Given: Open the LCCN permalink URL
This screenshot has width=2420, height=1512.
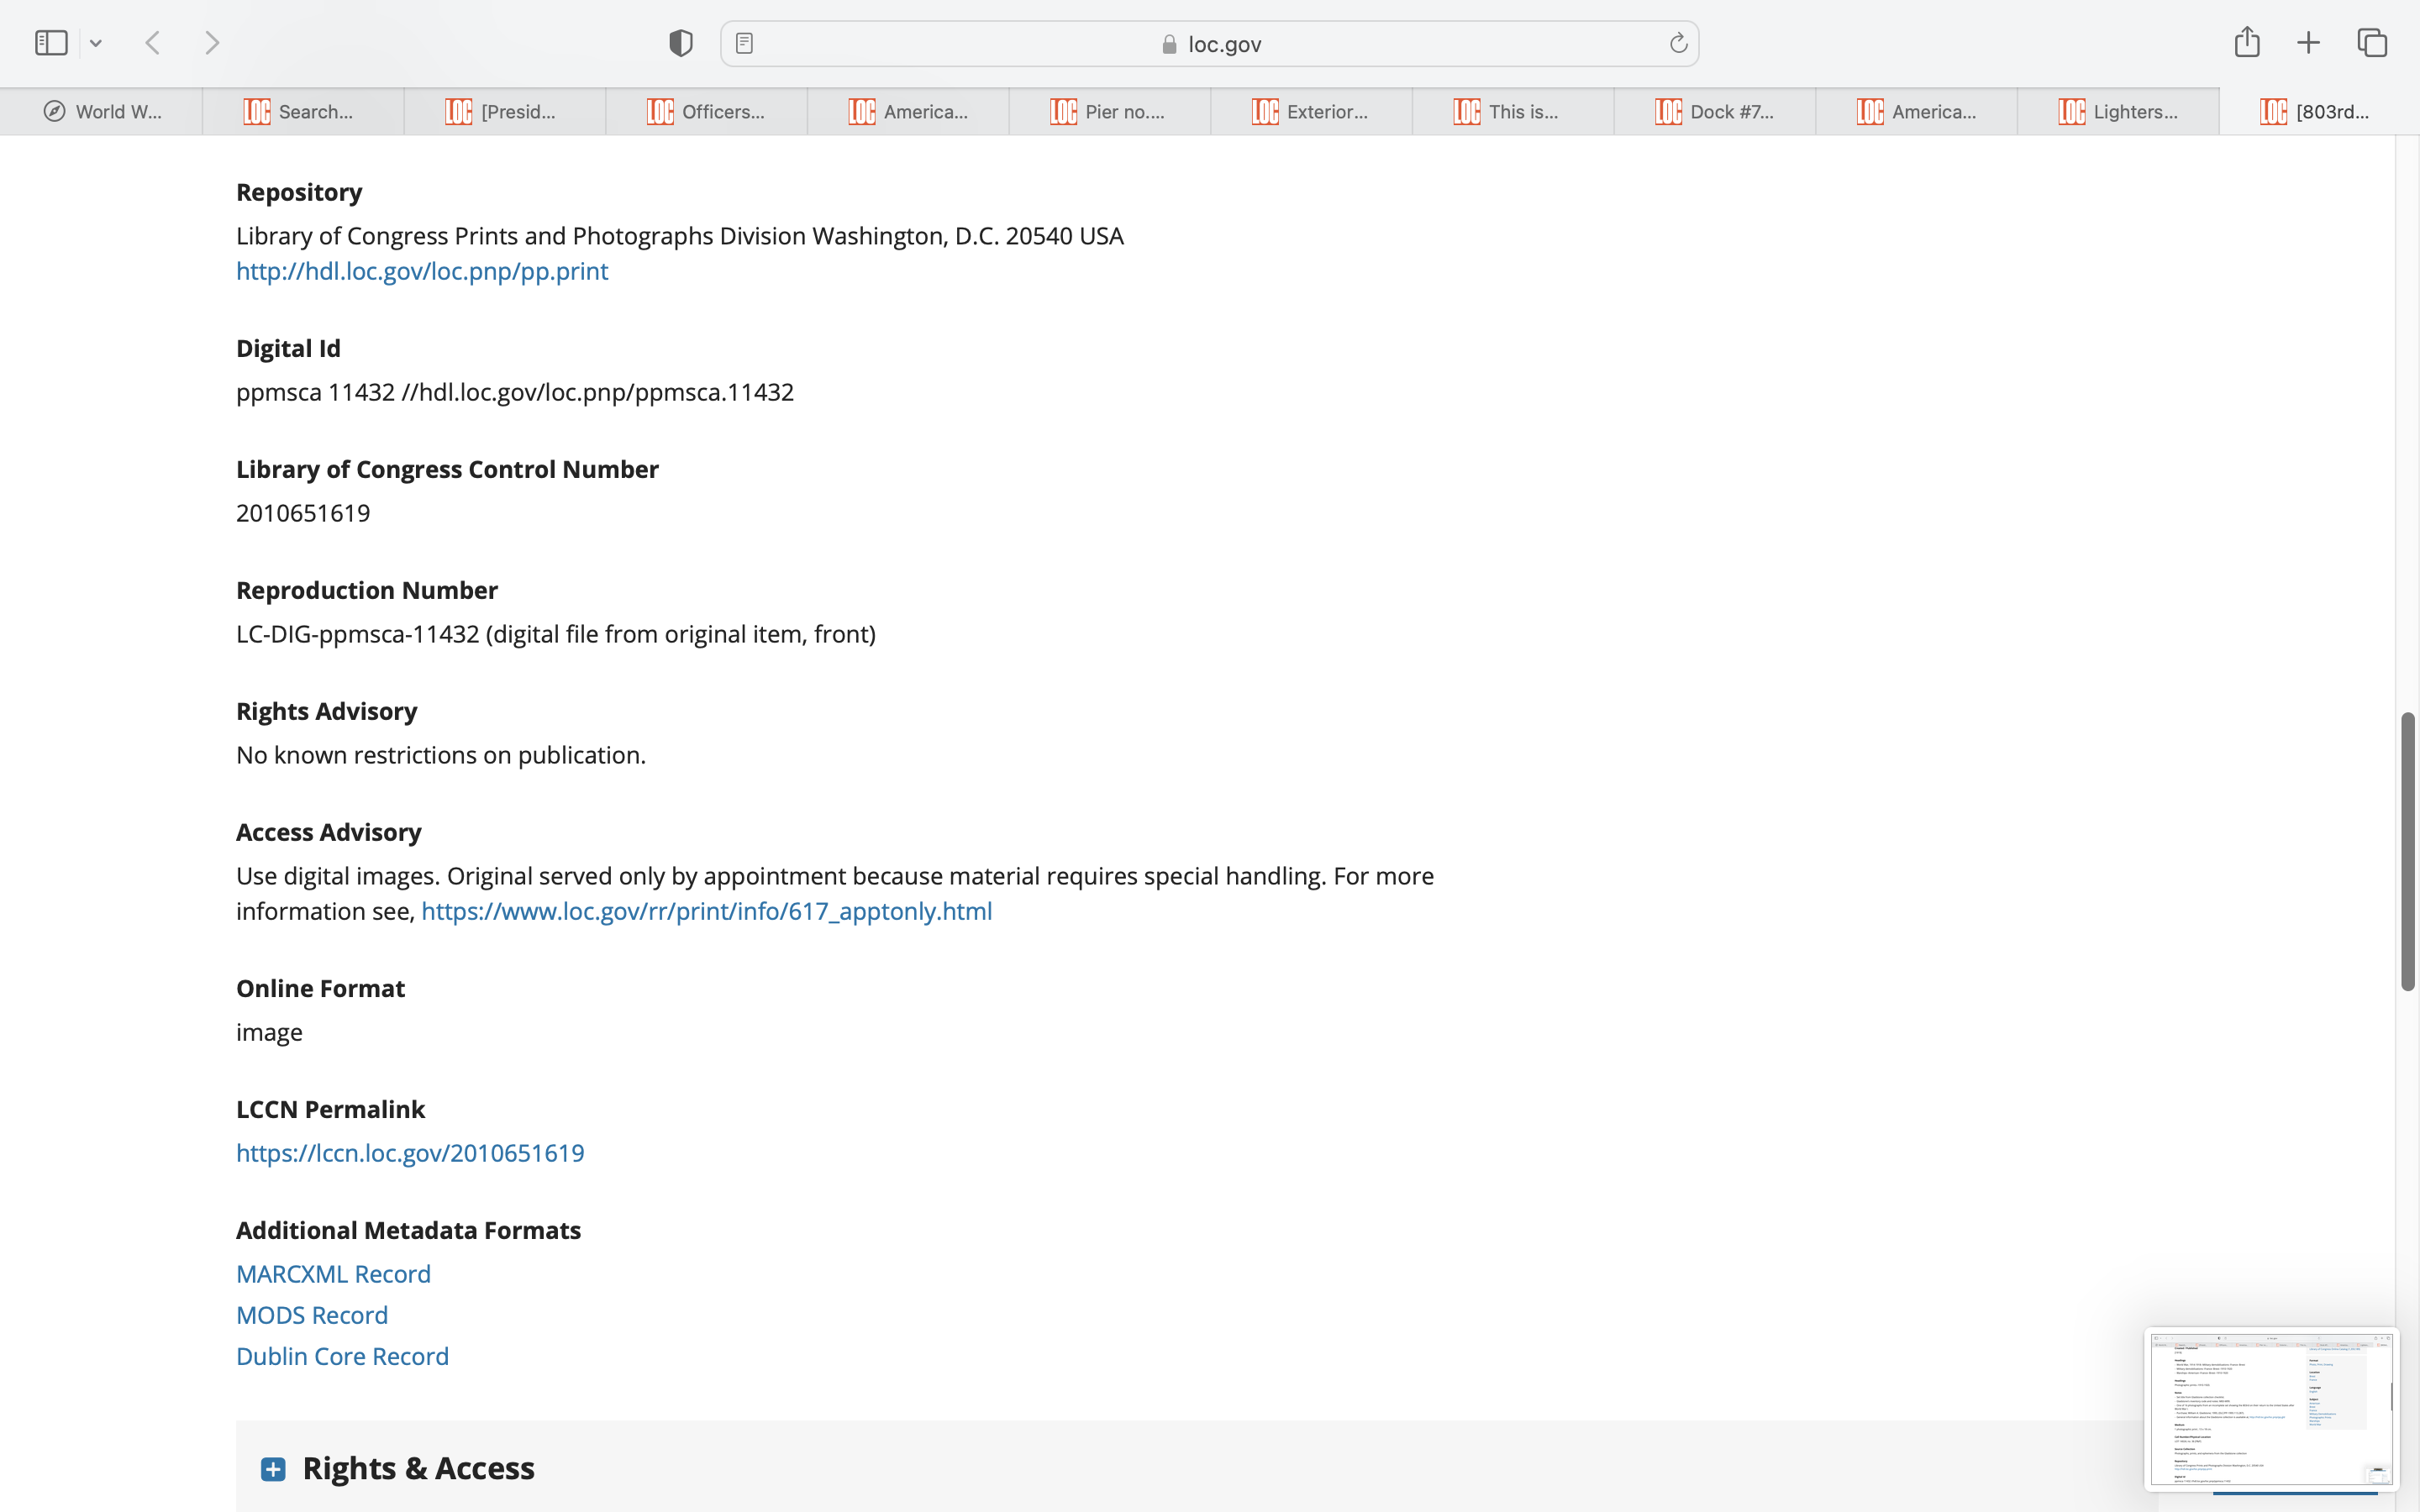Looking at the screenshot, I should click(410, 1153).
